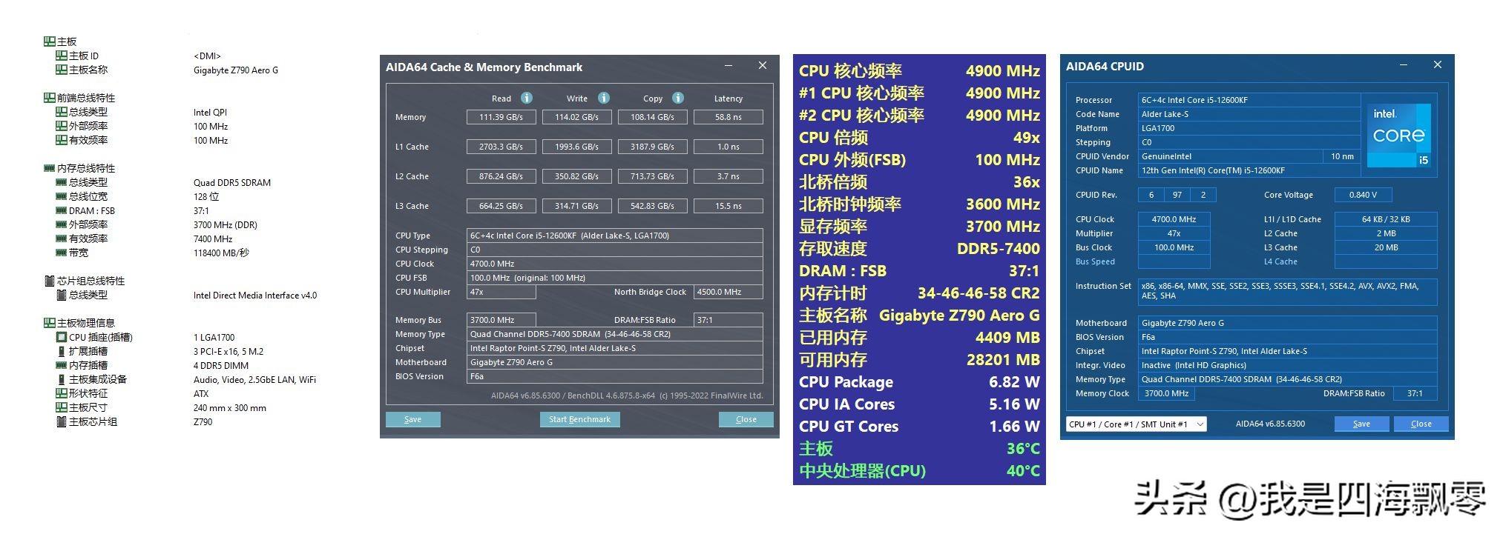The width and height of the screenshot is (1503, 534).
Task: Click the Gigabyte Z790 Aero G board name
Action: coord(236,70)
